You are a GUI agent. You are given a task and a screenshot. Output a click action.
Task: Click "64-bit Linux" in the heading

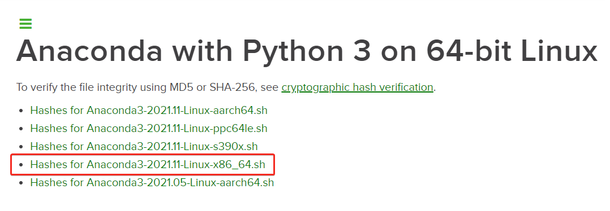click(512, 51)
